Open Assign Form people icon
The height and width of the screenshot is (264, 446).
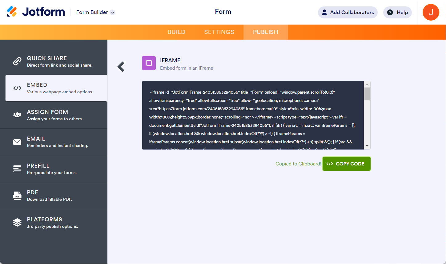17,115
